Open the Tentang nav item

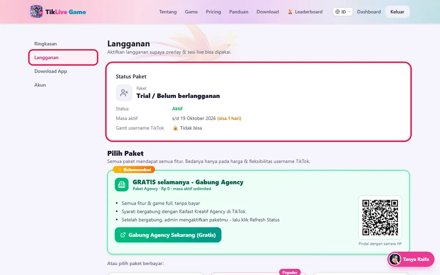pyautogui.click(x=168, y=12)
